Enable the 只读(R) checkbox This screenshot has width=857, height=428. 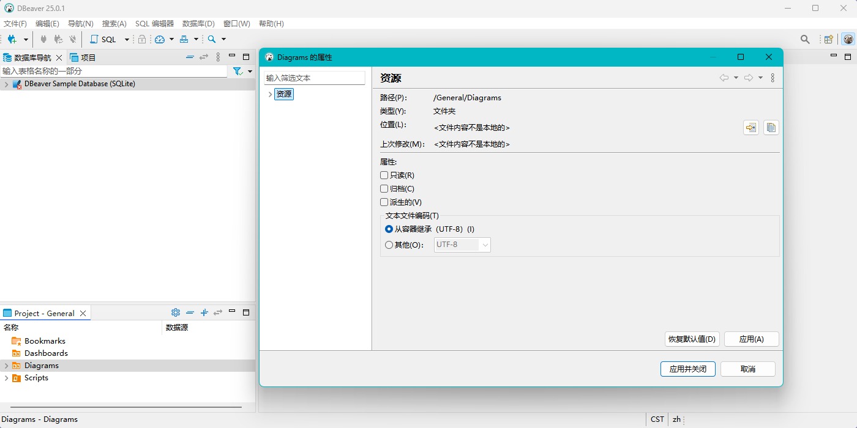tap(384, 175)
